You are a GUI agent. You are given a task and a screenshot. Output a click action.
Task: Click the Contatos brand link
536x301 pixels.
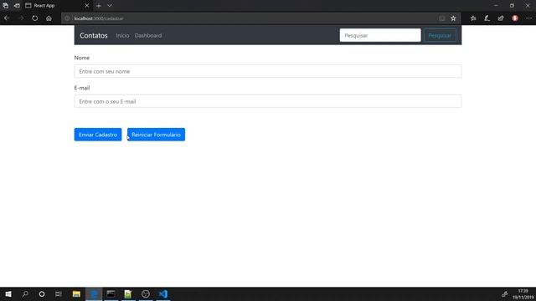tap(94, 35)
